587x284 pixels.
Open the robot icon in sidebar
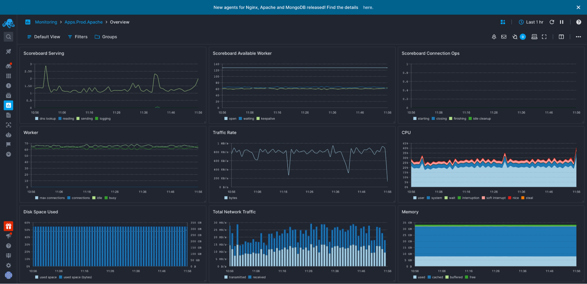click(x=9, y=135)
